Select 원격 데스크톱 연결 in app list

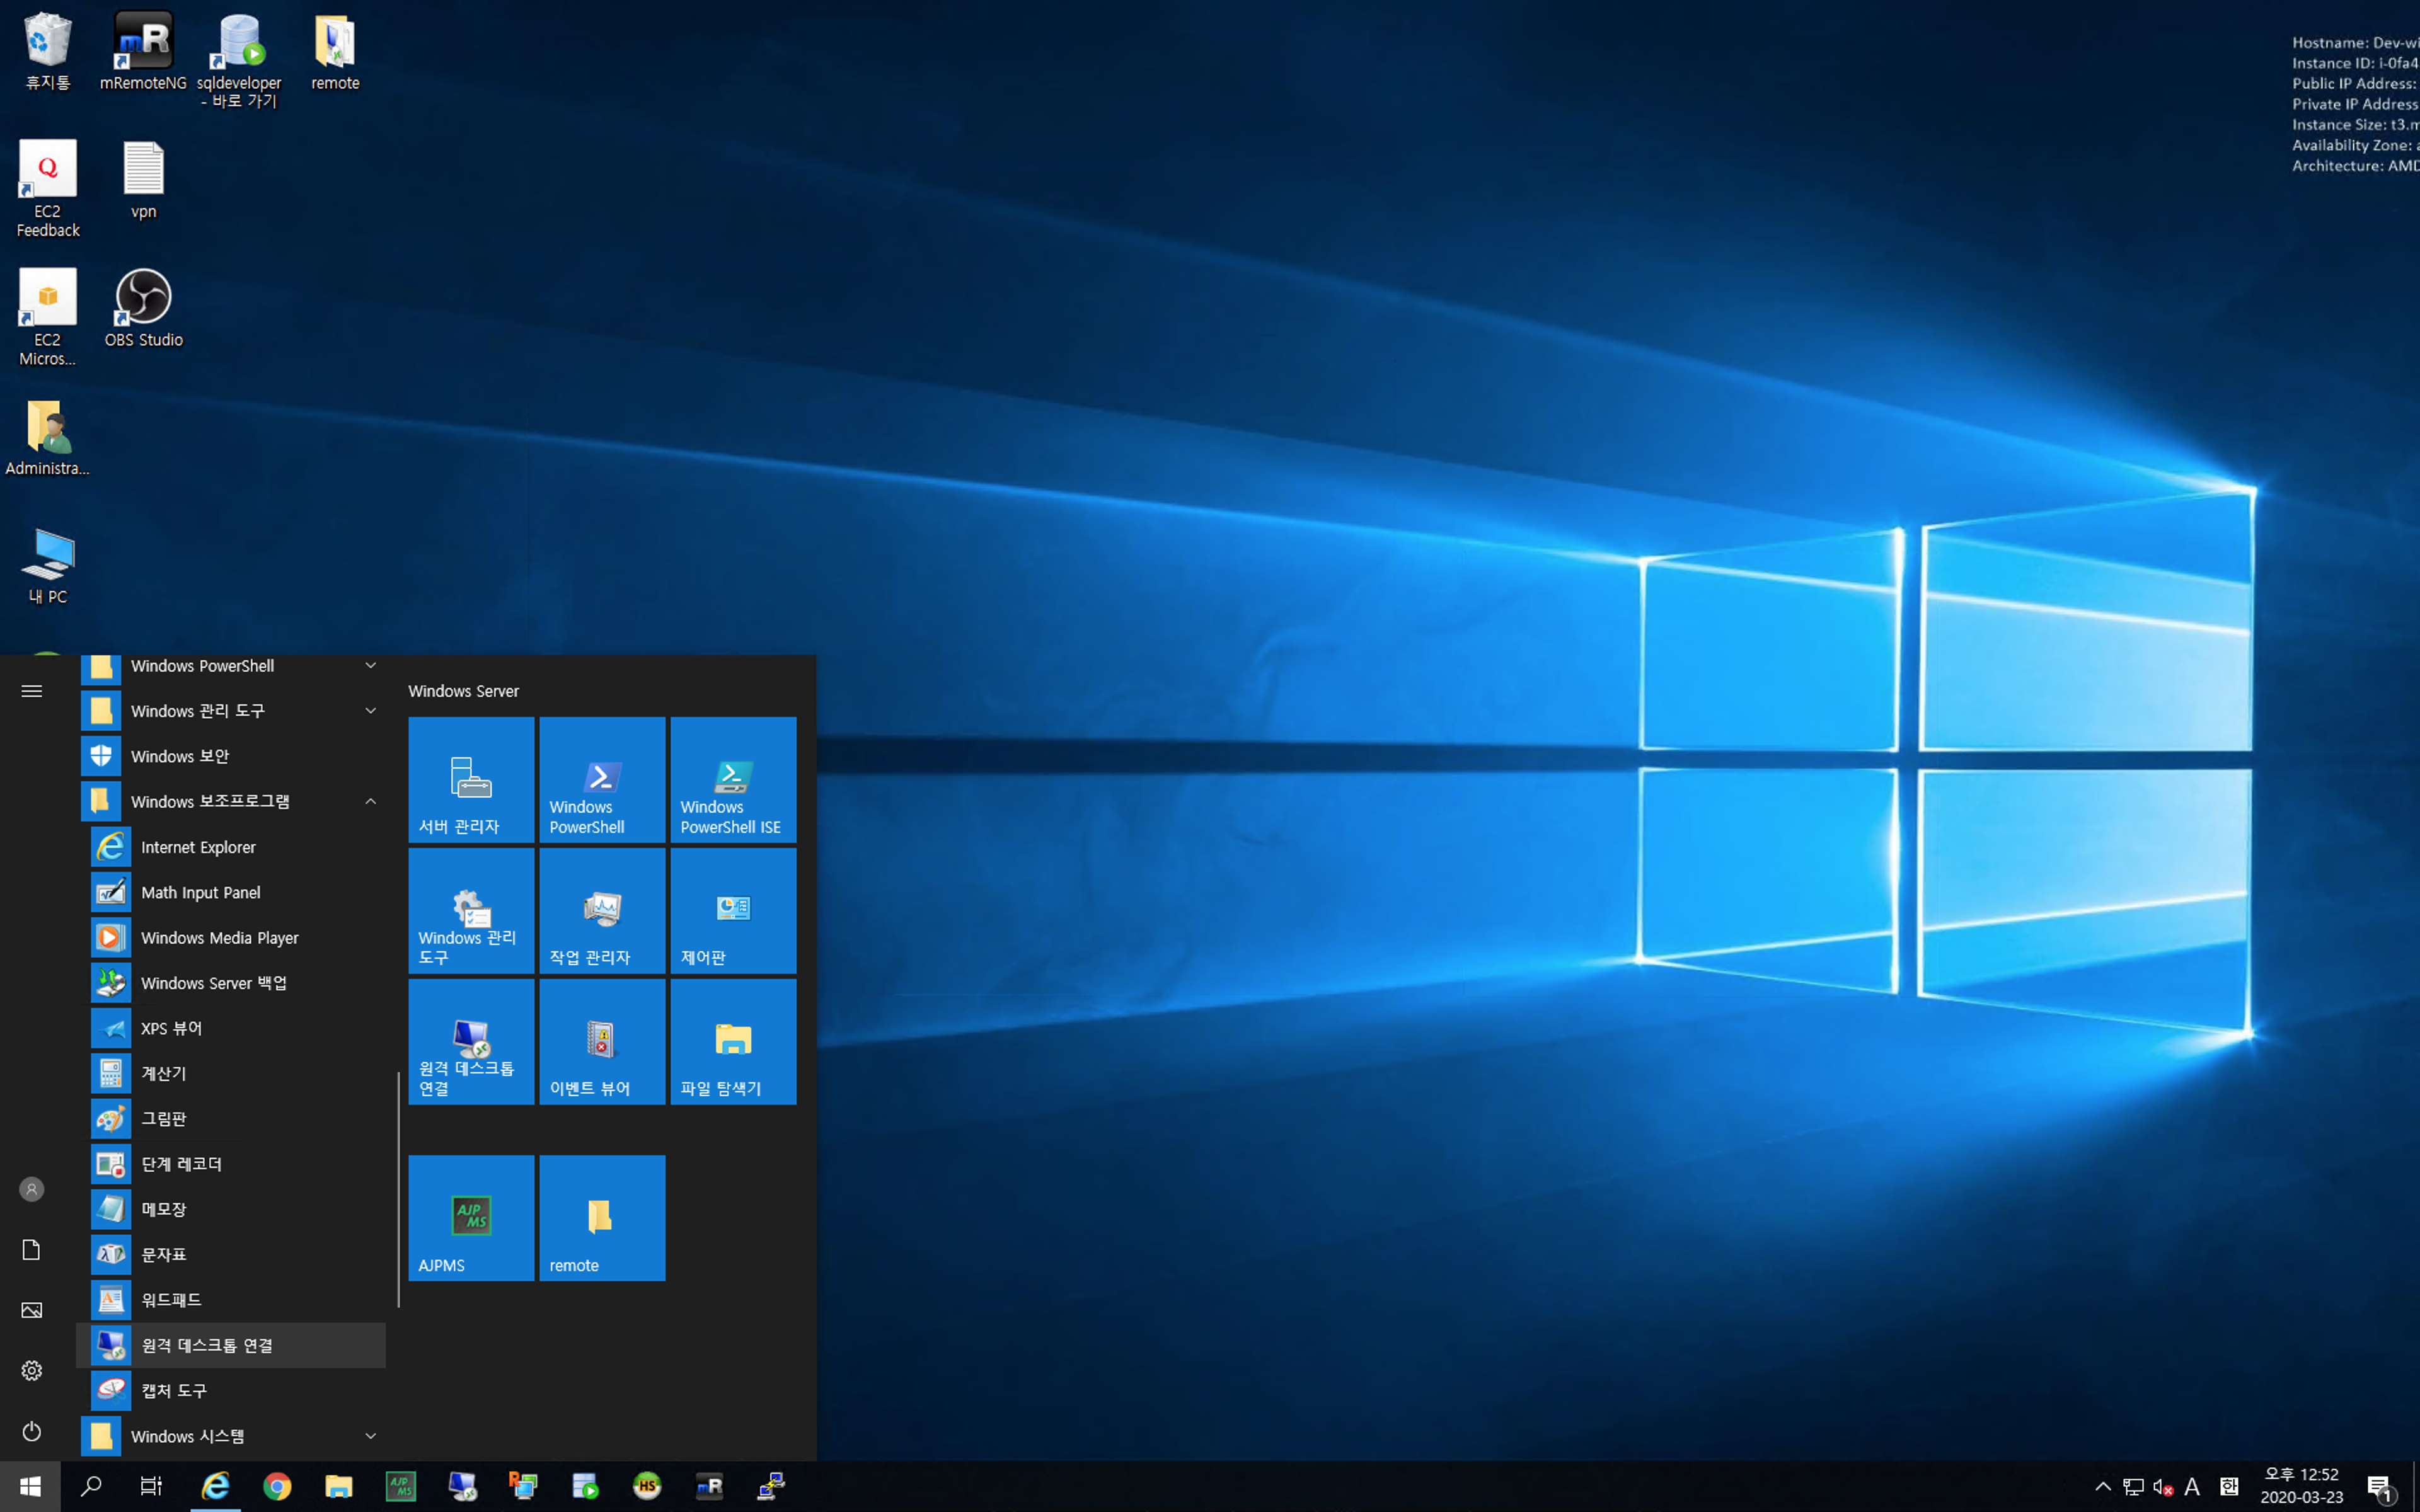(x=207, y=1345)
